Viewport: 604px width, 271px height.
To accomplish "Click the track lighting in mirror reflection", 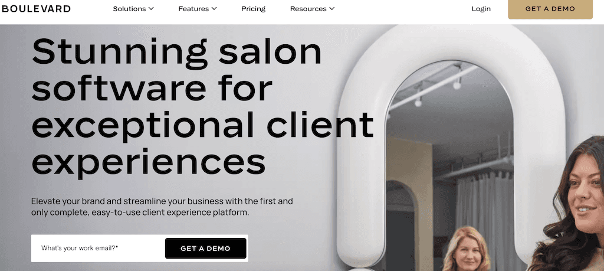I will [435, 88].
